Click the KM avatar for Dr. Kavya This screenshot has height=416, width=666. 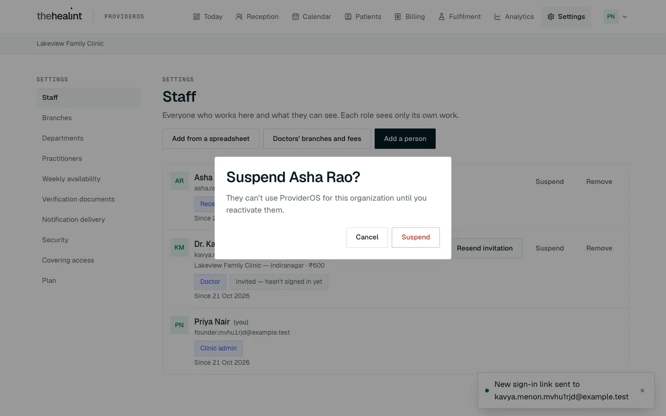pos(179,247)
